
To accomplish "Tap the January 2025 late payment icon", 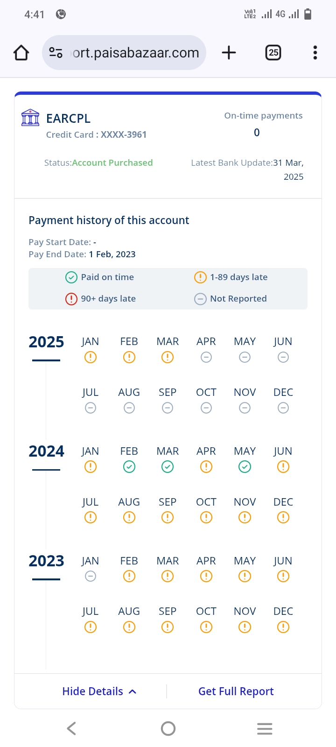I will click(x=91, y=358).
